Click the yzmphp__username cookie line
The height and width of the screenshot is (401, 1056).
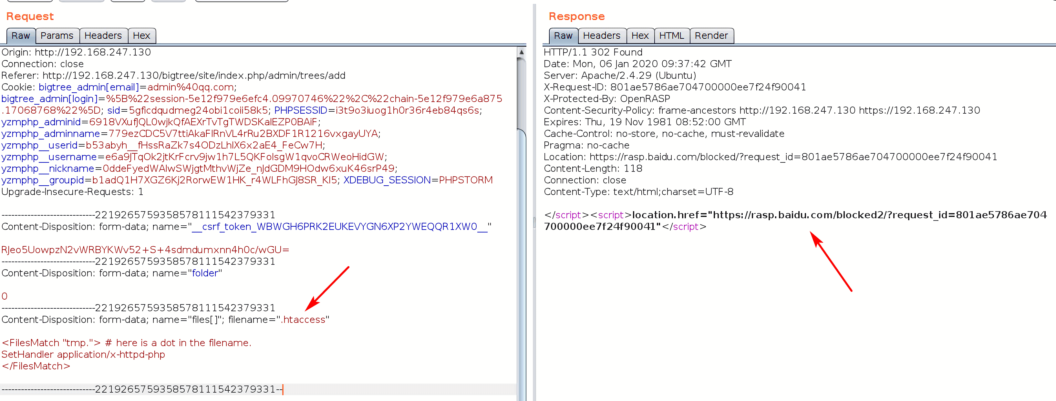194,157
